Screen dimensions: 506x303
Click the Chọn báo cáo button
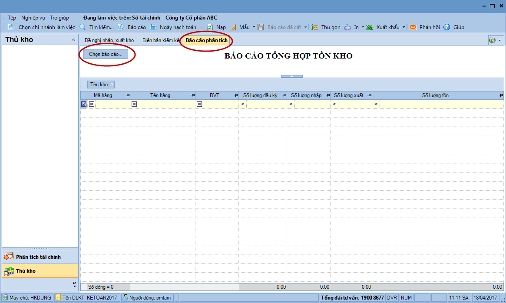click(x=106, y=54)
